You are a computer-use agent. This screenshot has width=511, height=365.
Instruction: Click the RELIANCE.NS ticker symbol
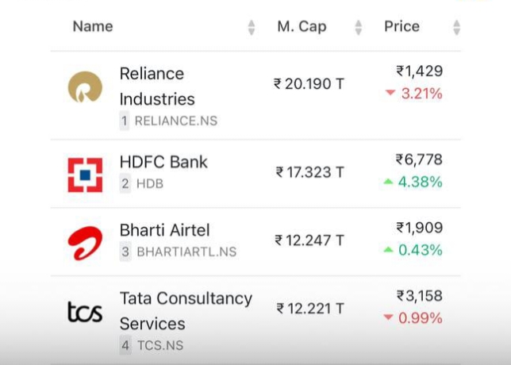(175, 121)
